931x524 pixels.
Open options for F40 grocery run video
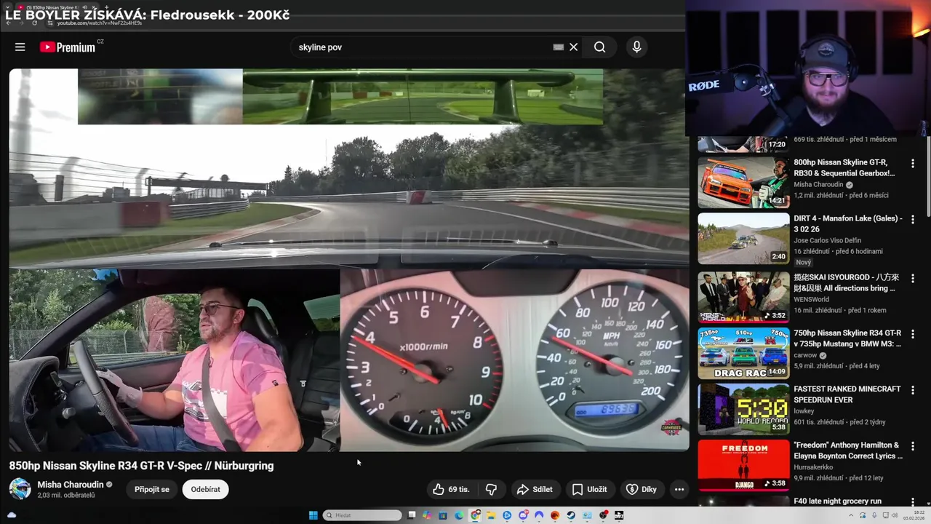(913, 502)
